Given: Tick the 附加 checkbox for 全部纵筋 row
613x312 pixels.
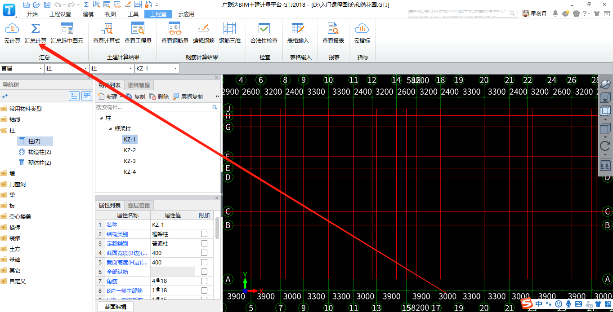Looking at the screenshot, I should click(204, 272).
